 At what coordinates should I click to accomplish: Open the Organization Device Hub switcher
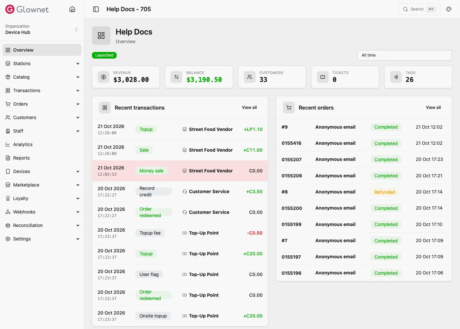(42, 29)
